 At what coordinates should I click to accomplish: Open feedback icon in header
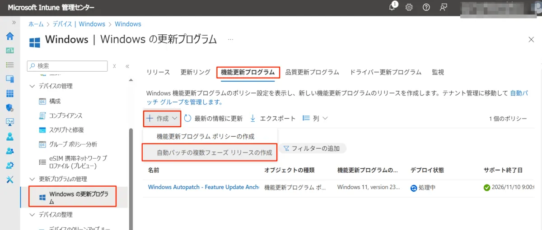(444, 7)
